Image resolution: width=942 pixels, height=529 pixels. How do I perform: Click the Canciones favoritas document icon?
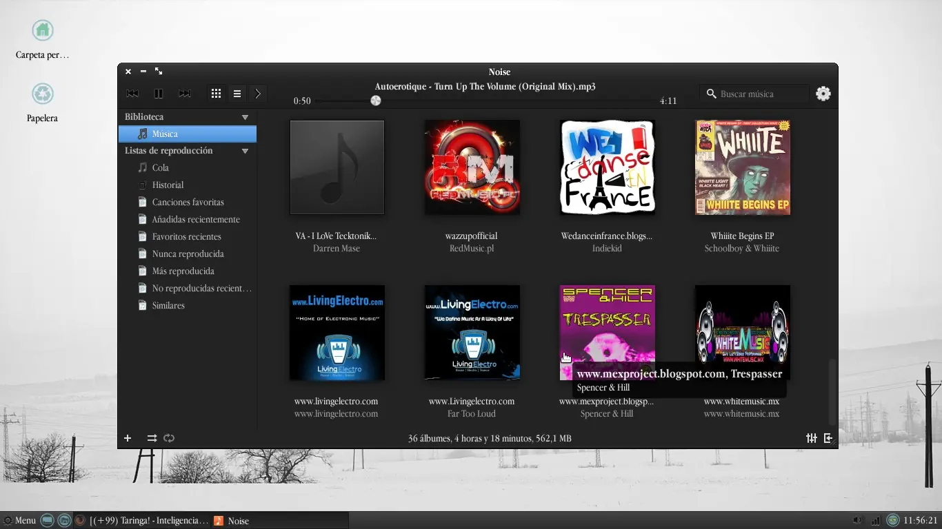tap(143, 202)
